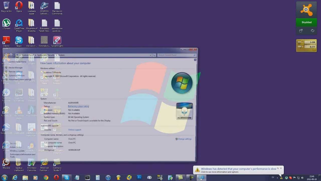Open Google Chrome from taskbar
The width and height of the screenshot is (321, 181).
point(46,178)
